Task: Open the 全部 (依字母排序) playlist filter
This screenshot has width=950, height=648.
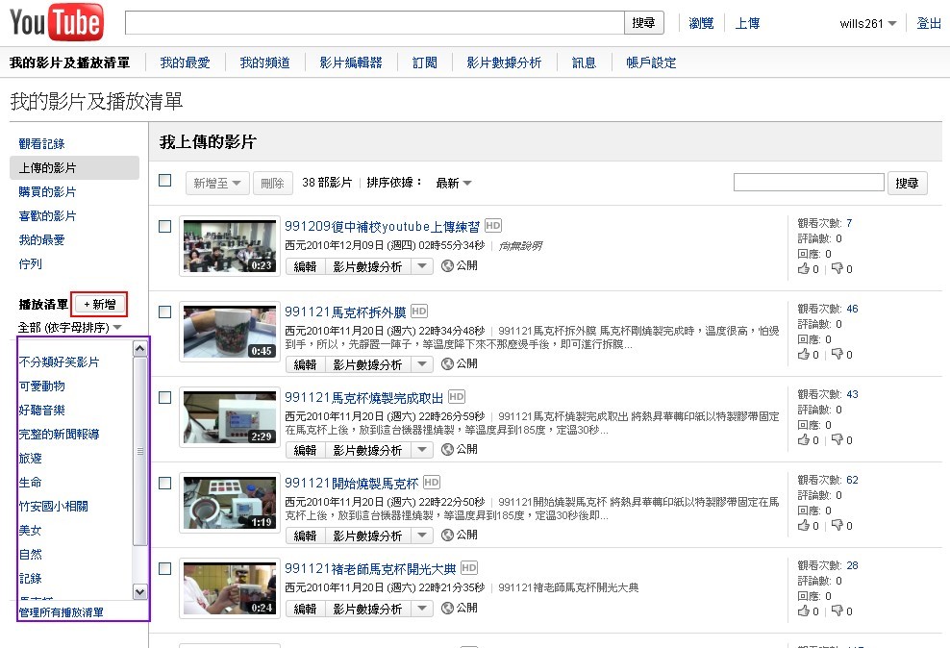Action: click(x=69, y=328)
